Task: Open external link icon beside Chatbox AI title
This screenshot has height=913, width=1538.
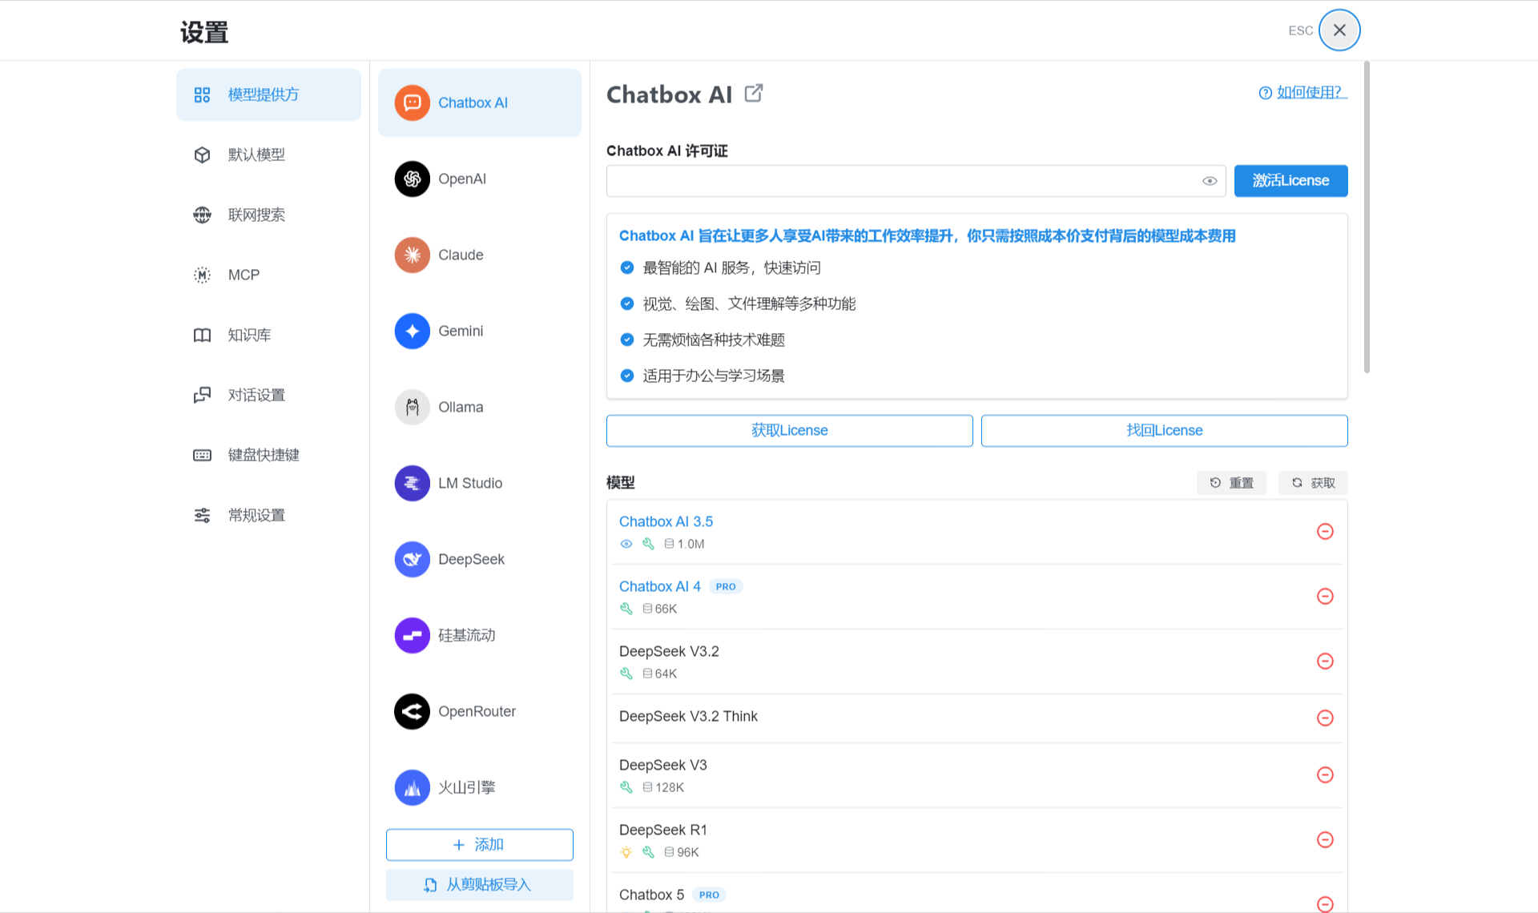Action: 753,94
